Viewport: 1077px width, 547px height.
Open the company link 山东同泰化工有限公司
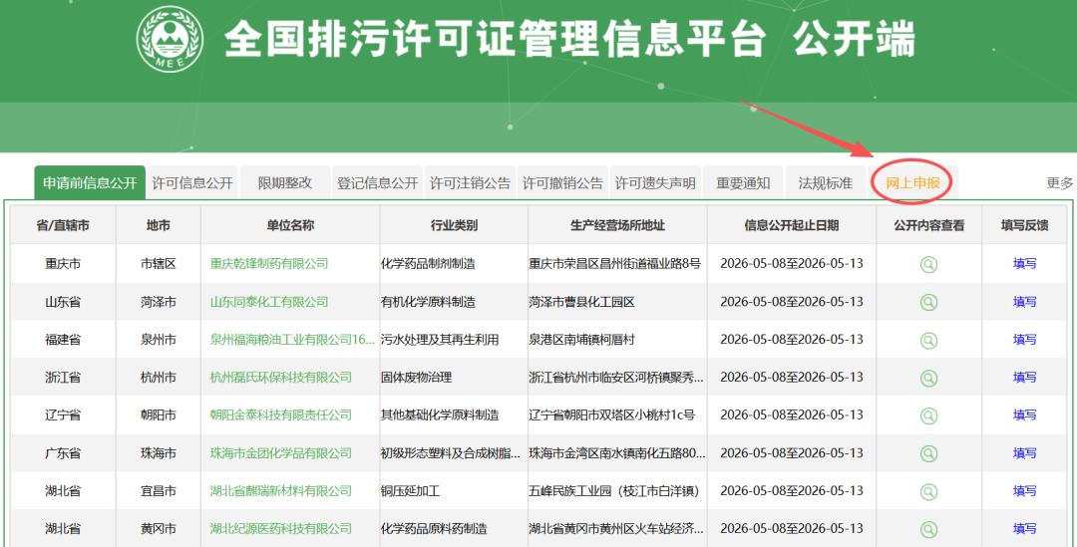(x=269, y=301)
